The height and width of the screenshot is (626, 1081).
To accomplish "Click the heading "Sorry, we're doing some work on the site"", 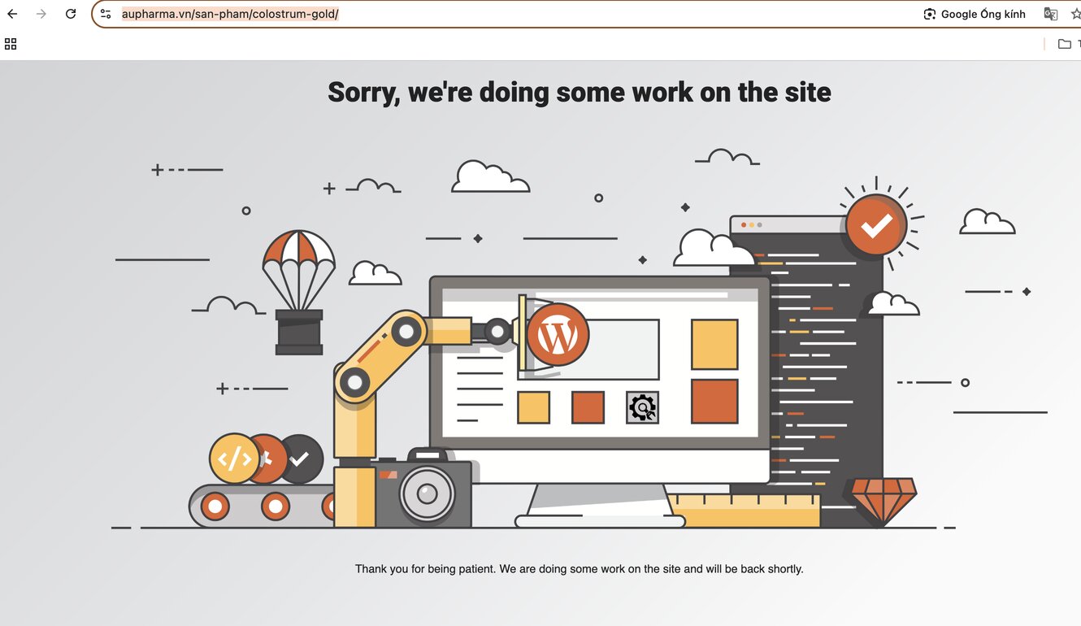I will click(580, 92).
